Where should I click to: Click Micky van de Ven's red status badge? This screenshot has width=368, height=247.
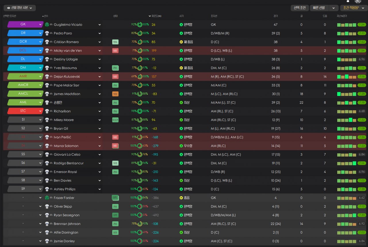[115, 51]
